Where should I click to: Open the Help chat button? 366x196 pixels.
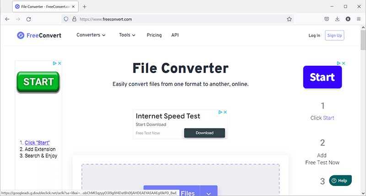[x=340, y=180]
